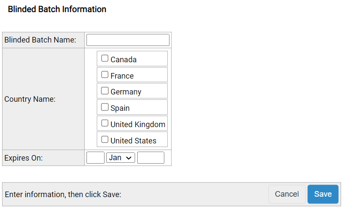Click the Blinded Batch Name text field
The height and width of the screenshot is (210, 345).
pos(128,40)
